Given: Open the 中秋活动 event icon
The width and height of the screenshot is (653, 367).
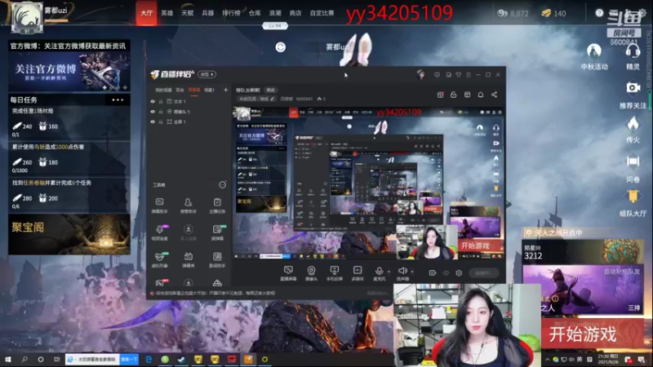Looking at the screenshot, I should pyautogui.click(x=594, y=56).
